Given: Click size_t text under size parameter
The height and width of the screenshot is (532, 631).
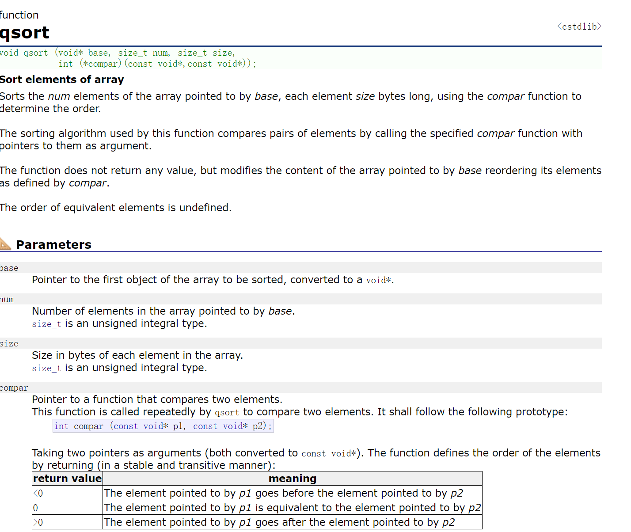Looking at the screenshot, I should click(46, 368).
